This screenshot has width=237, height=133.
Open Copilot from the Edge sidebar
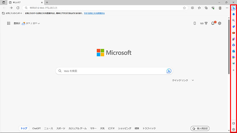click(x=234, y=8)
